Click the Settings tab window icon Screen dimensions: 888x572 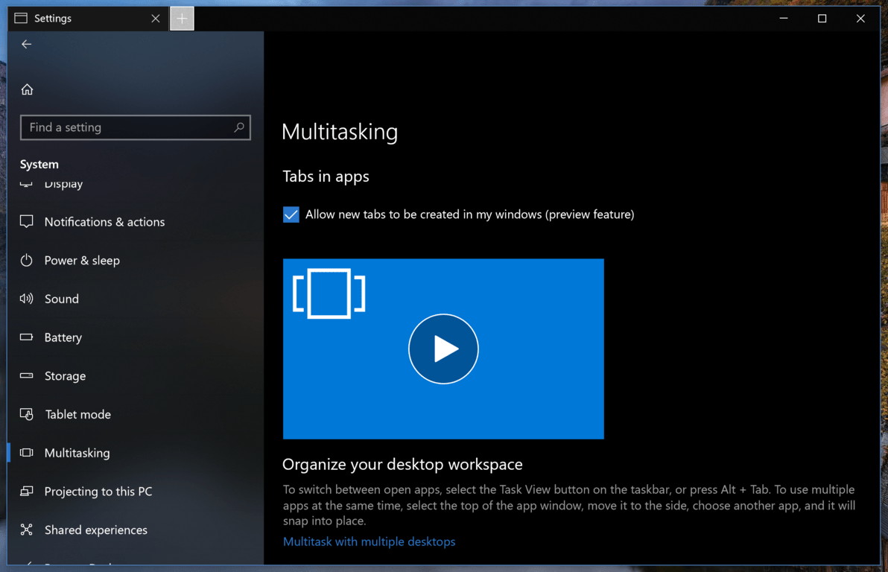21,18
